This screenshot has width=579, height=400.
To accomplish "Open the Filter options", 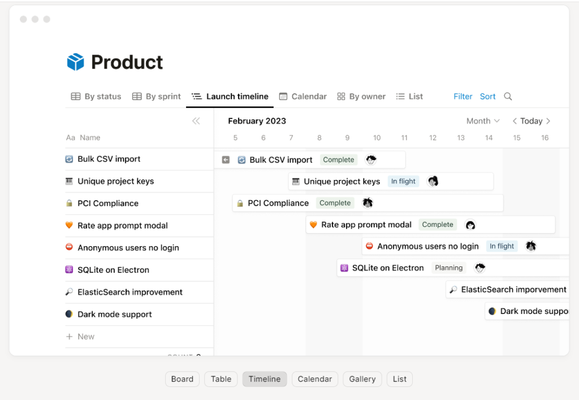I will coord(463,96).
